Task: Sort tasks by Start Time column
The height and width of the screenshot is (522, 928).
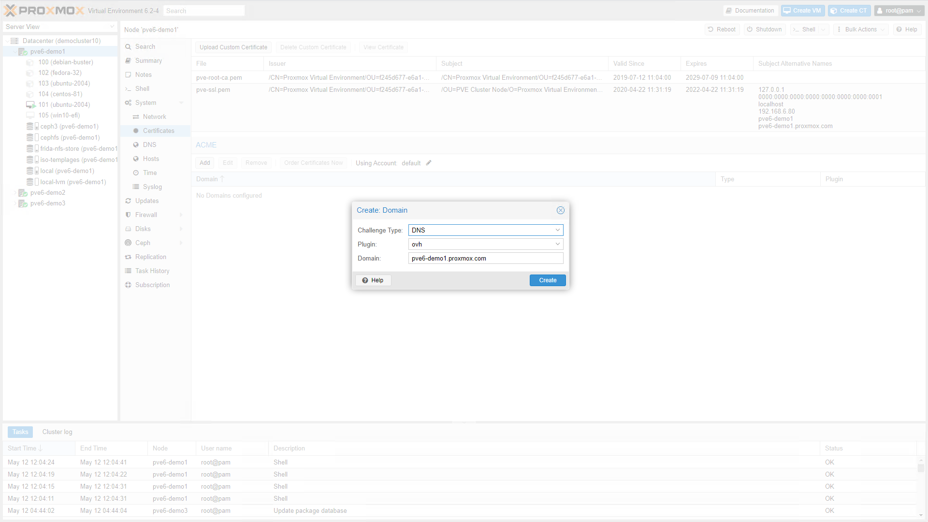Action: [39, 449]
